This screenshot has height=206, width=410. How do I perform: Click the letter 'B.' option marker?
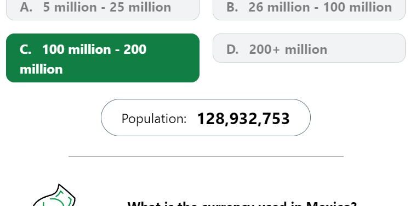(232, 7)
